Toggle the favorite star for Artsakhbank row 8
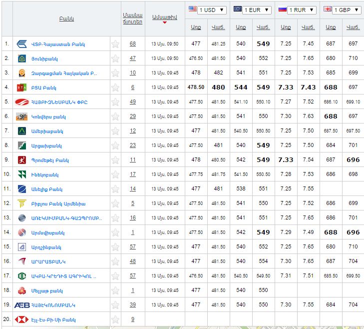Image resolution: width=364 pixels, height=329 pixels. [x=115, y=145]
